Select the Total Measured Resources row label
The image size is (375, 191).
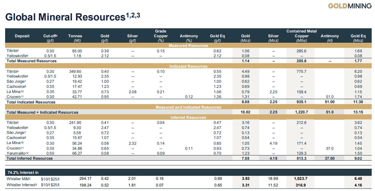32,61
